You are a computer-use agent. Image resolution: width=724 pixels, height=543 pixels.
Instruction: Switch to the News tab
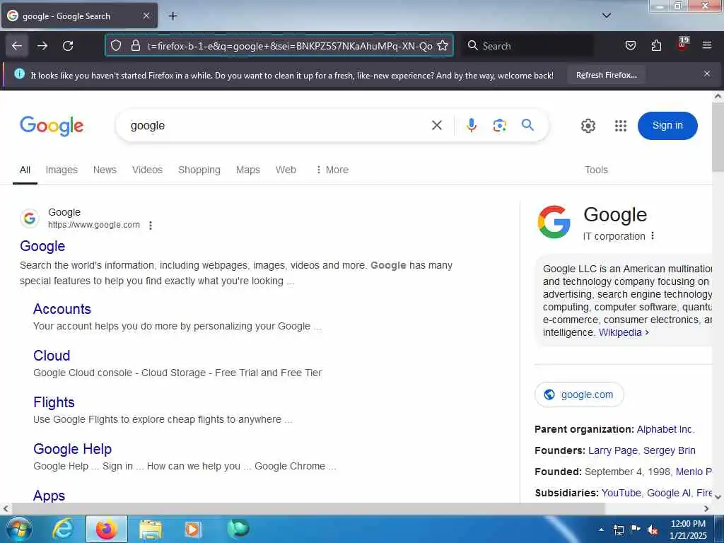click(105, 170)
